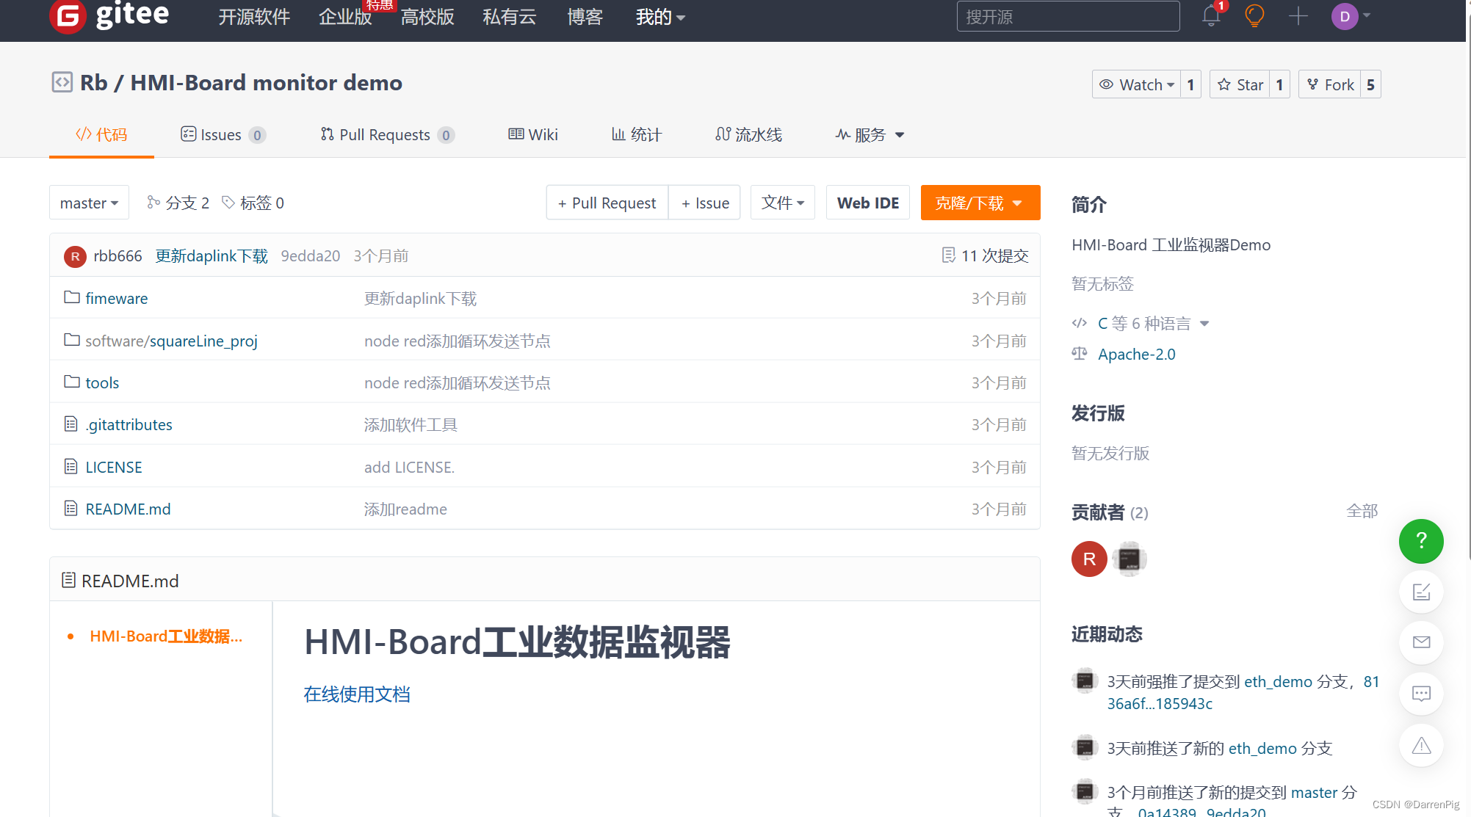
Task: Click the plus icon in top bar
Action: [1298, 16]
